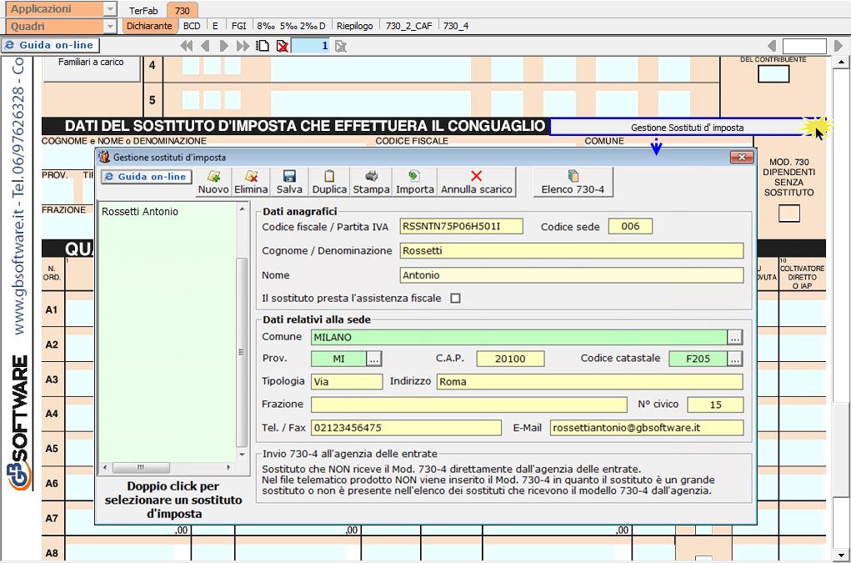Click the Nome field with Antonio

click(x=572, y=275)
